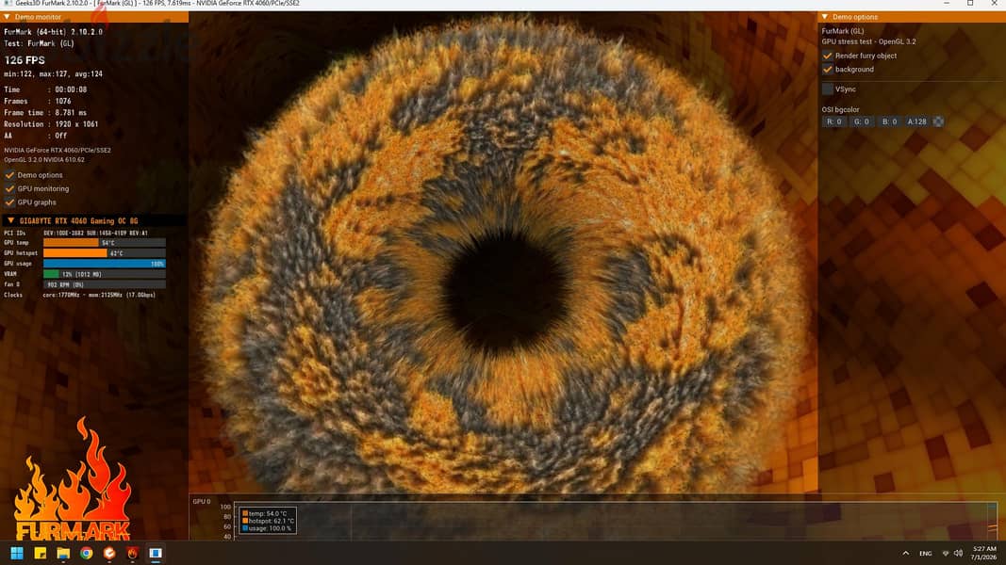This screenshot has height=565, width=1006.
Task: Click the R: 0 color field
Action: (x=834, y=121)
